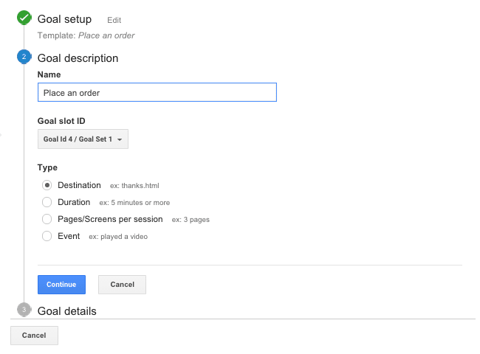Image resolution: width=480 pixels, height=354 pixels.
Task: Click the blue step 2 circle icon
Action: (x=24, y=57)
